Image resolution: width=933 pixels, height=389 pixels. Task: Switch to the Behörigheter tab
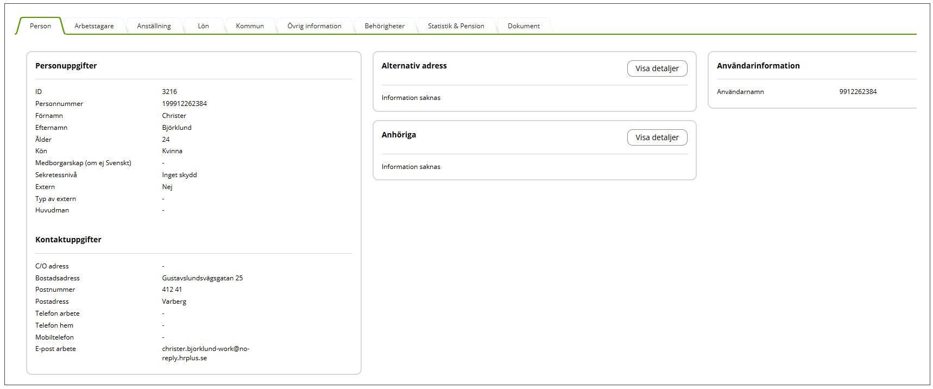(384, 26)
